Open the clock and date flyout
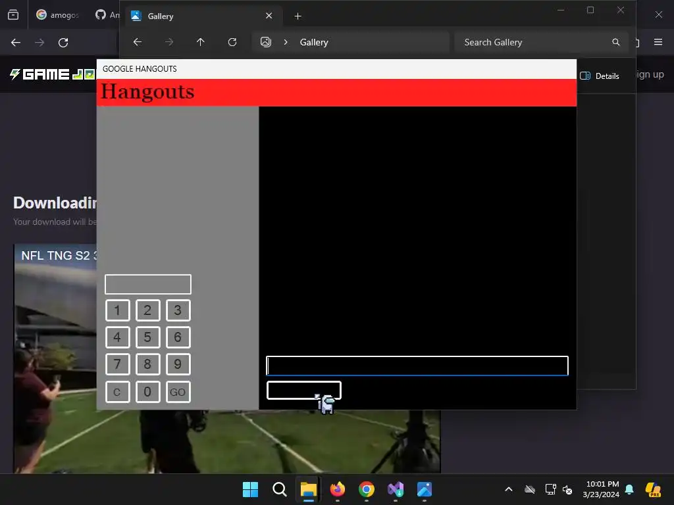 (601, 489)
